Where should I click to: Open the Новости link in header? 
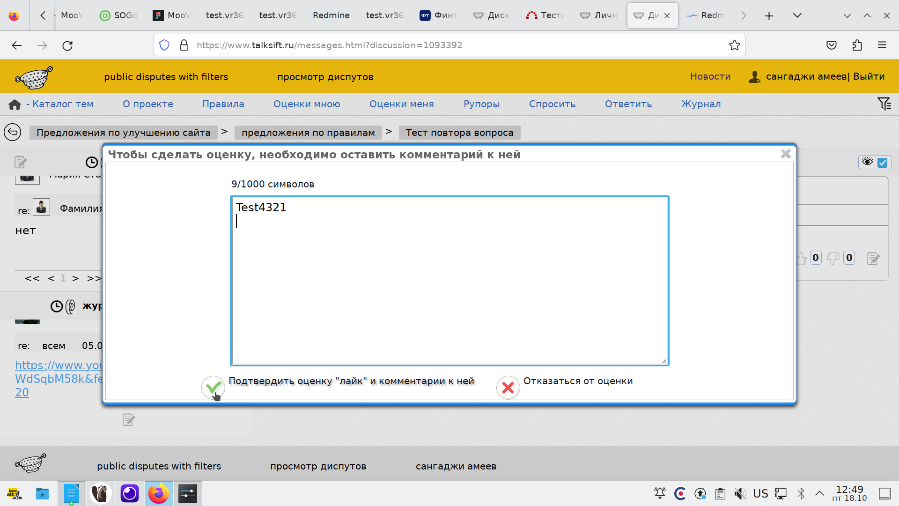(710, 76)
